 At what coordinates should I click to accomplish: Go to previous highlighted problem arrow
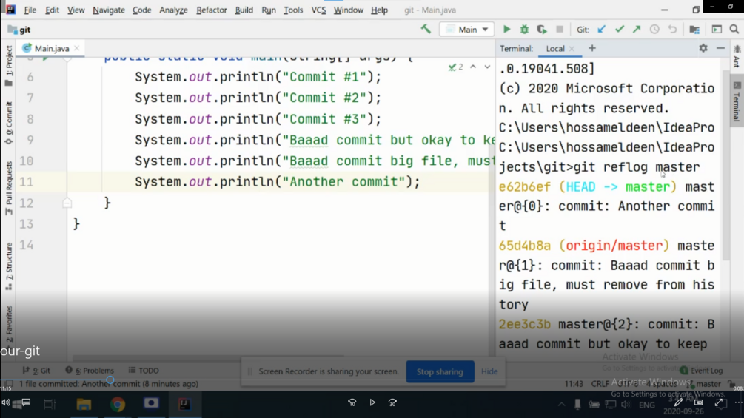click(x=473, y=67)
